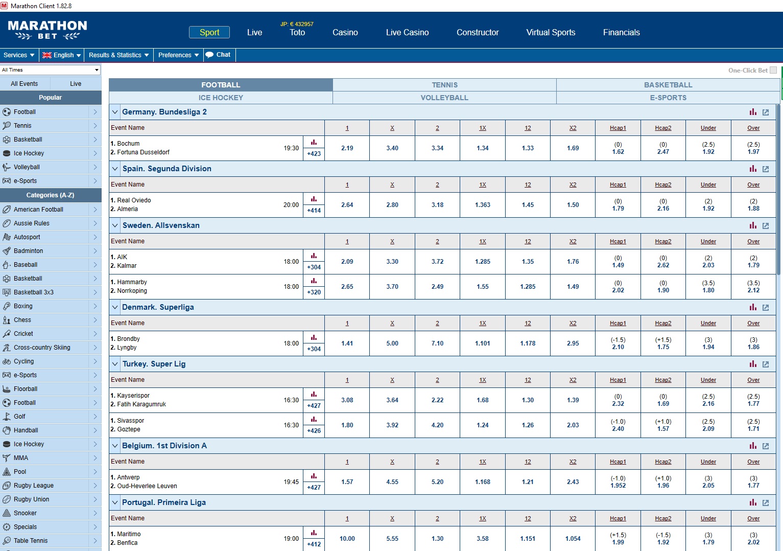Screen dimensions: 783x551
Task: Switch sidebar to Live events
Action: [x=76, y=84]
